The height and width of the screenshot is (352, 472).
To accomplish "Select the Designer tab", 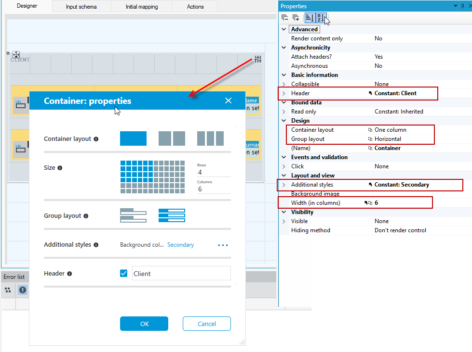I will coord(27,6).
